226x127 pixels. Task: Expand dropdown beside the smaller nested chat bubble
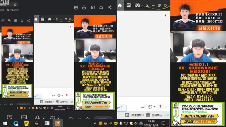(62, 95)
